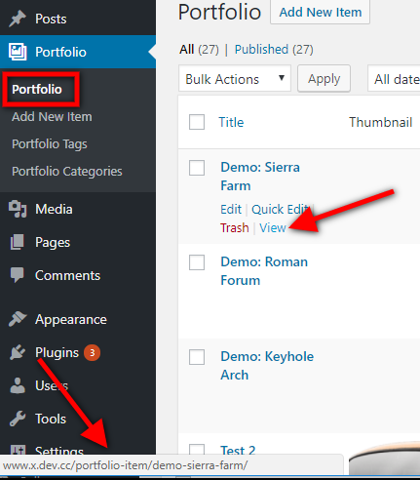Click the Add New Item button
Image resolution: width=420 pixels, height=480 pixels.
pyautogui.click(x=320, y=12)
